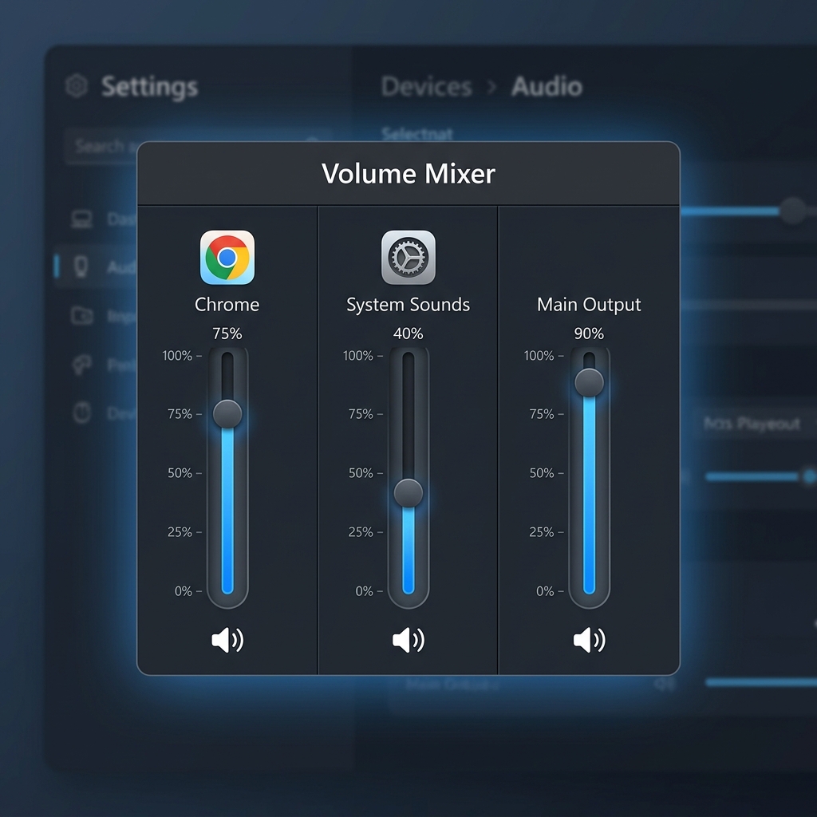Click the folder icon in Settings sidebar
This screenshot has height=817, width=817.
coord(82,315)
